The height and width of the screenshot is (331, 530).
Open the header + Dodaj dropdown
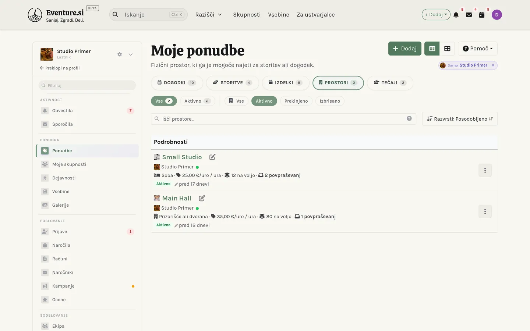pyautogui.click(x=436, y=15)
